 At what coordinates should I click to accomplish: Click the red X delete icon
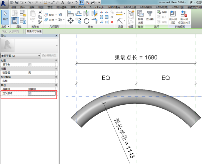(111, 22)
